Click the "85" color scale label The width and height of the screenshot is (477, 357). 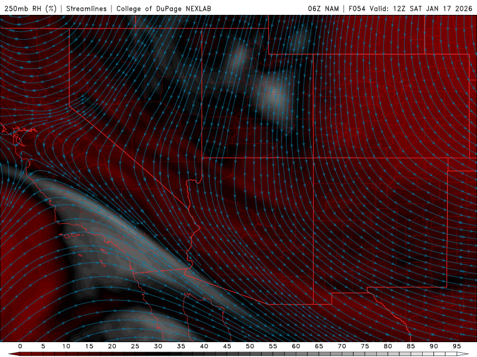pyautogui.click(x=411, y=346)
